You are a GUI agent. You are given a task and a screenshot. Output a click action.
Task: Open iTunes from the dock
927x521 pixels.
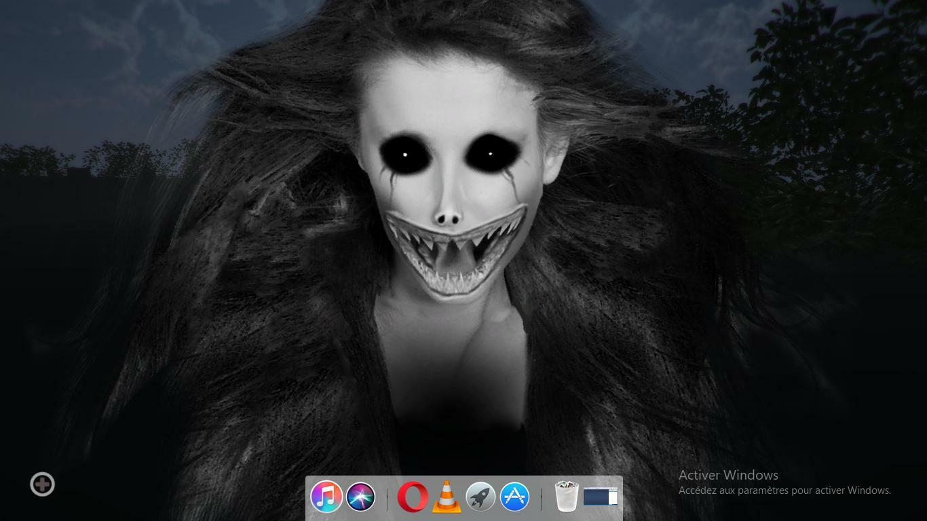tap(326, 497)
